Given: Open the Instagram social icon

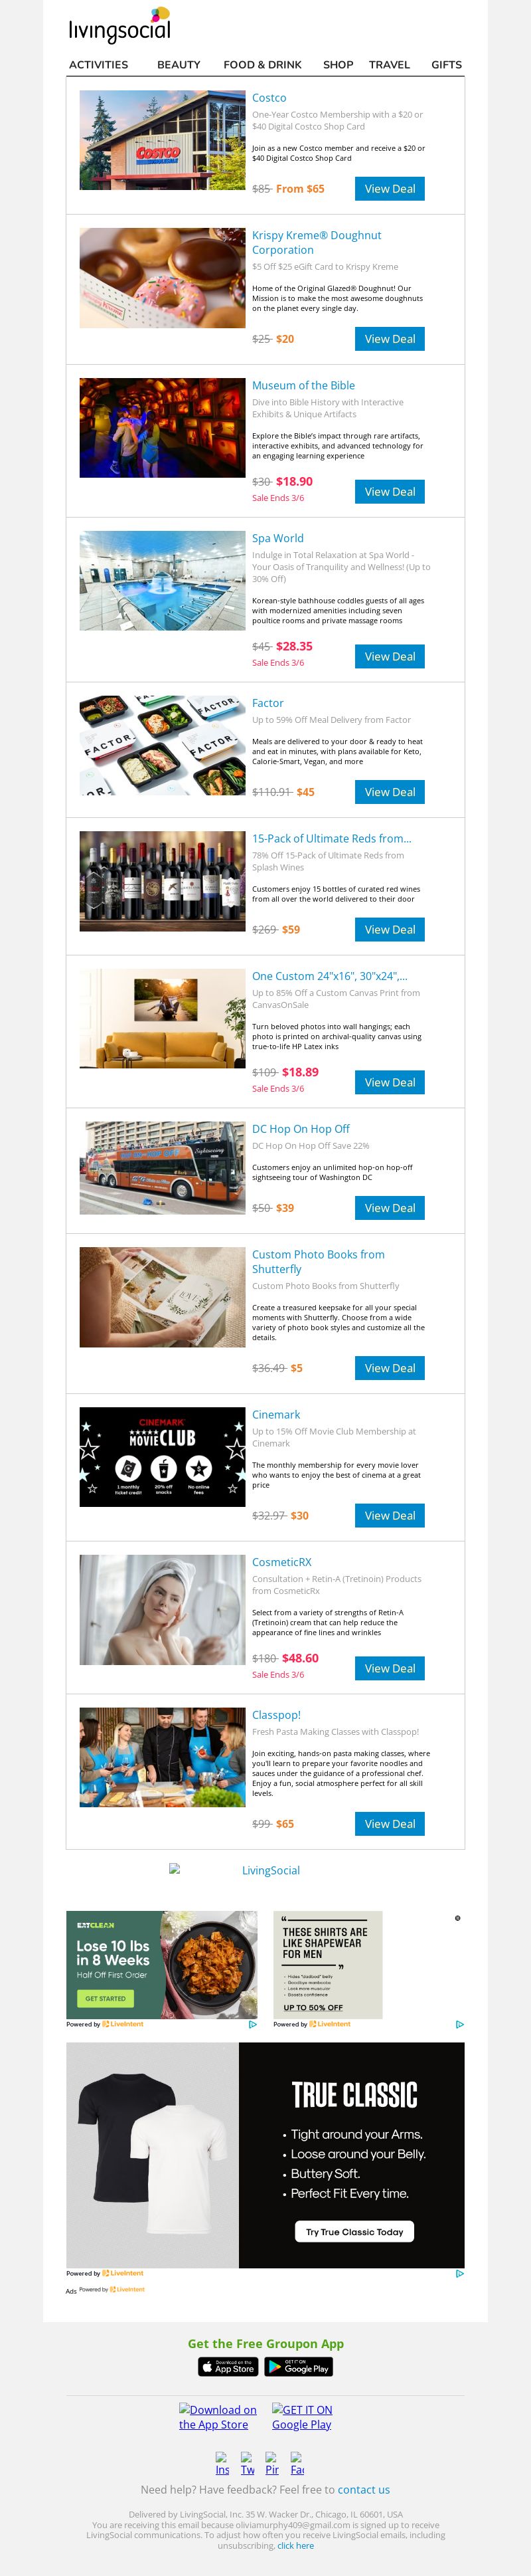Looking at the screenshot, I should click(222, 2463).
